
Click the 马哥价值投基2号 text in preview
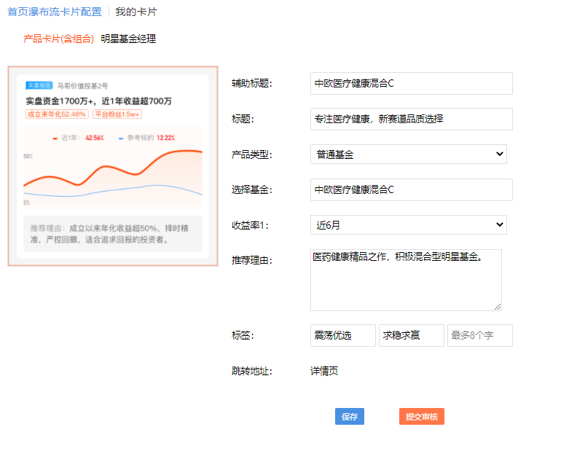pyautogui.click(x=83, y=86)
